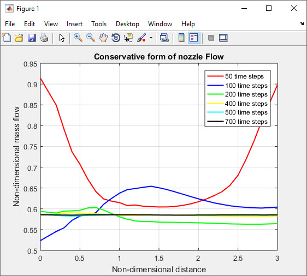Activate the Pan hand tool

(103, 38)
